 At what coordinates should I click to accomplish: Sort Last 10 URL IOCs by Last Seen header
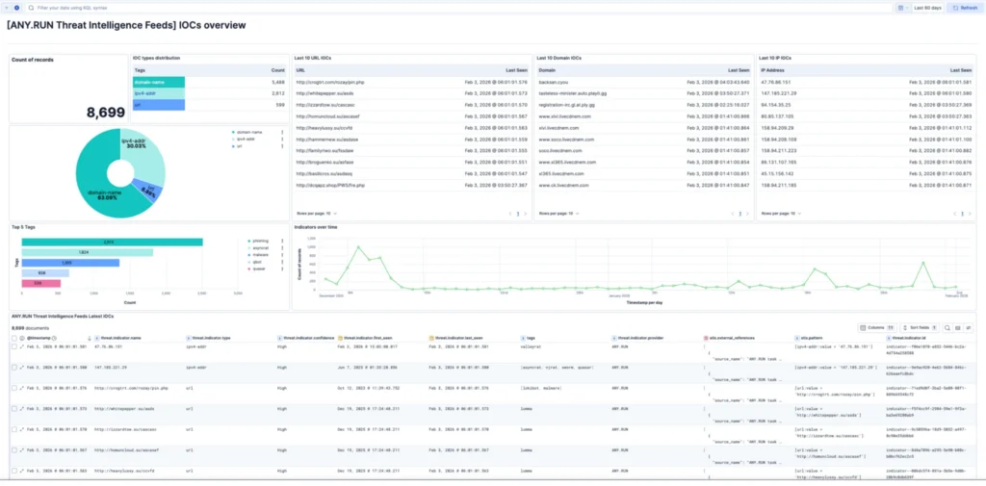tap(517, 70)
